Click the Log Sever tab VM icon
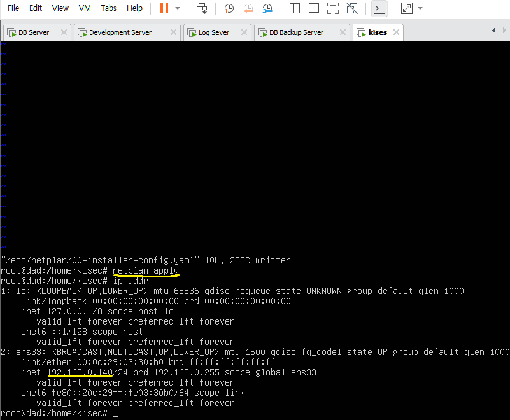Screen dimensions: 510x420 click(192, 32)
